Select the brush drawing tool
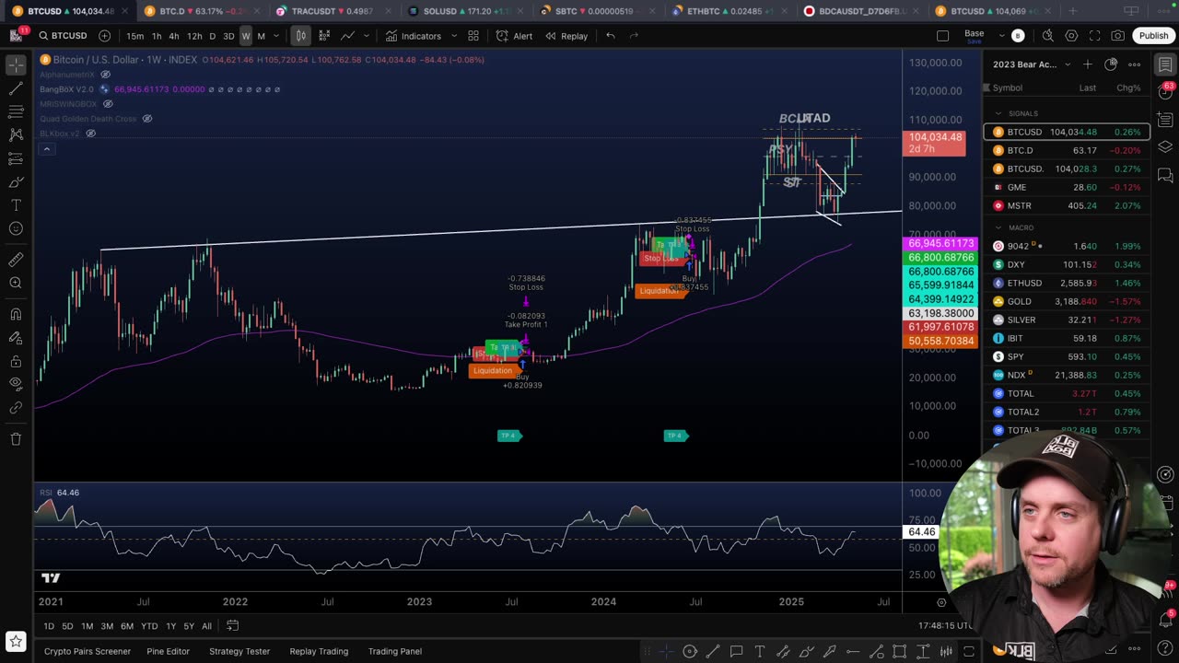The image size is (1179, 663). [16, 181]
